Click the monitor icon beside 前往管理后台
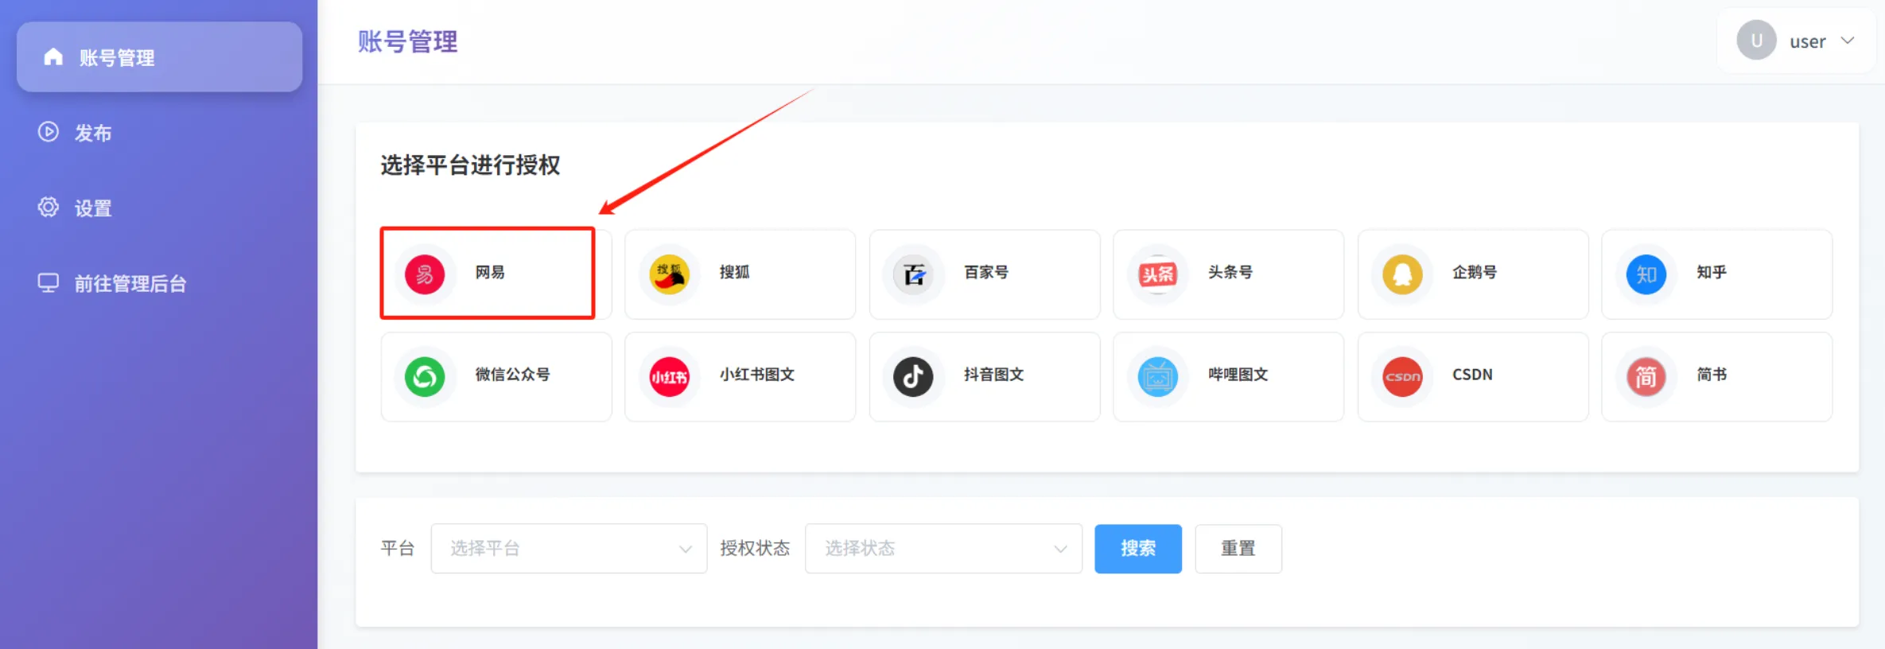 click(49, 283)
